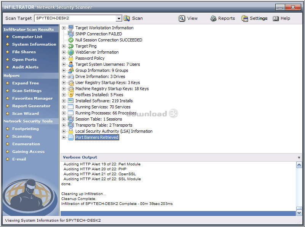Expand the Installed Software node
Screen dimensions: 305x227
coord(64,101)
